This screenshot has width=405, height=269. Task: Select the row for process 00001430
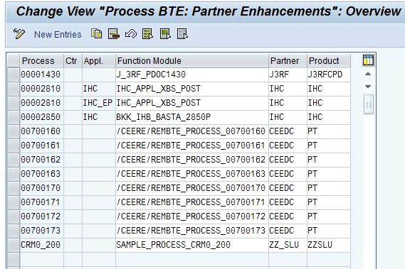(14, 75)
